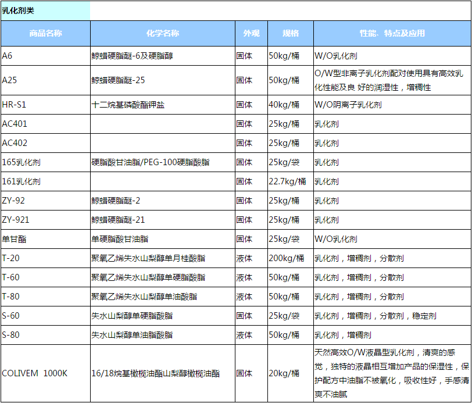Click the cell 失水山梨醇单硬脂酸脂

tap(163, 316)
